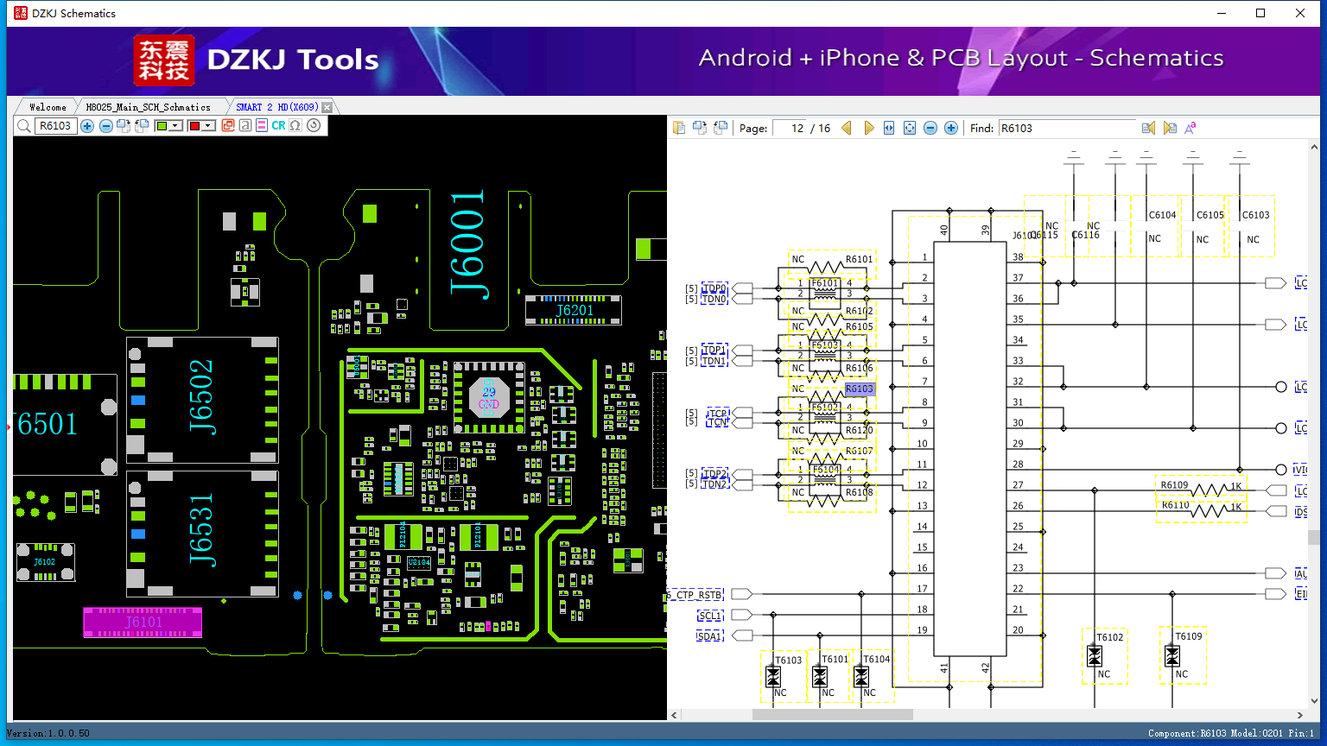Close the SMART 2 HD(X609) tab
Image resolution: width=1327 pixels, height=746 pixels.
tap(327, 108)
